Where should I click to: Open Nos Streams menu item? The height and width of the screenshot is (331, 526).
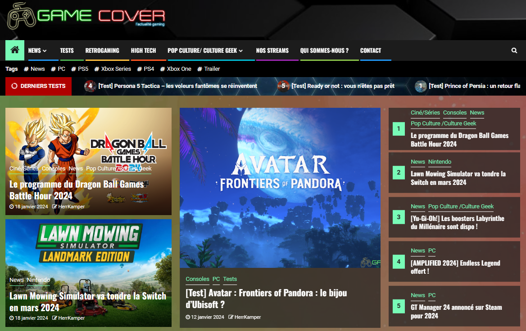coord(272,51)
